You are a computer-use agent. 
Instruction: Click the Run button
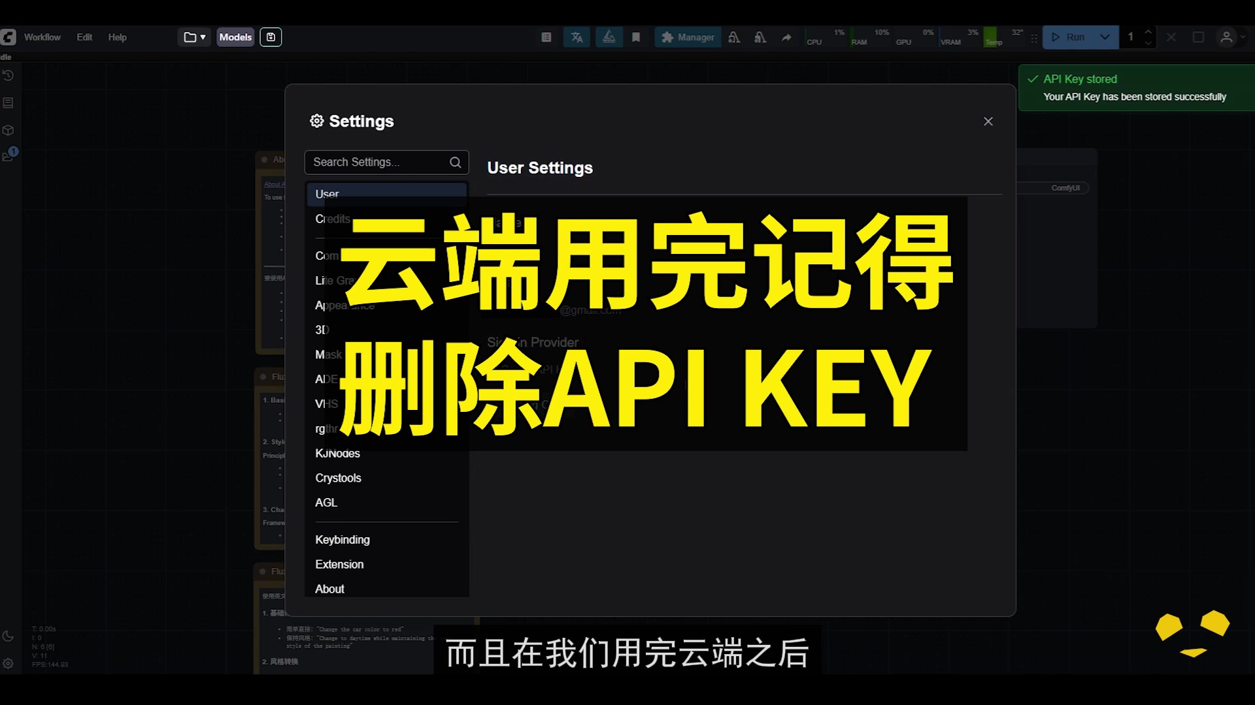point(1068,37)
